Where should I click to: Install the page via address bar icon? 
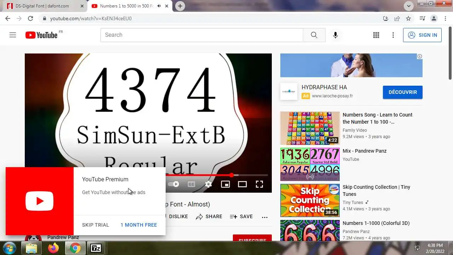[x=386, y=18]
